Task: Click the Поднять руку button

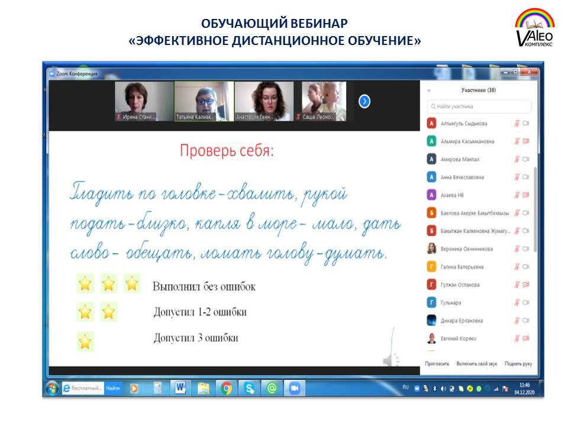Action: 518,364
